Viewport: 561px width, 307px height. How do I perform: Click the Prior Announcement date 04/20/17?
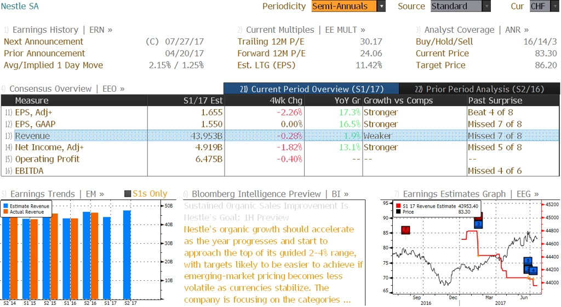[184, 54]
